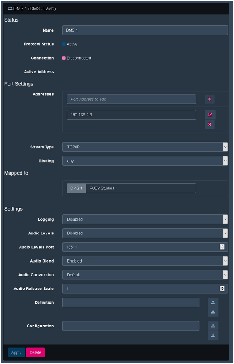Click the Name field containing DMS 1
The width and height of the screenshot is (234, 364).
point(145,30)
